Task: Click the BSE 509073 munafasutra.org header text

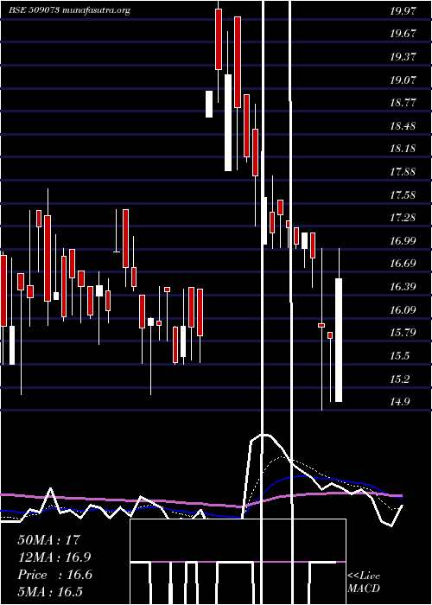Action: coord(69,10)
